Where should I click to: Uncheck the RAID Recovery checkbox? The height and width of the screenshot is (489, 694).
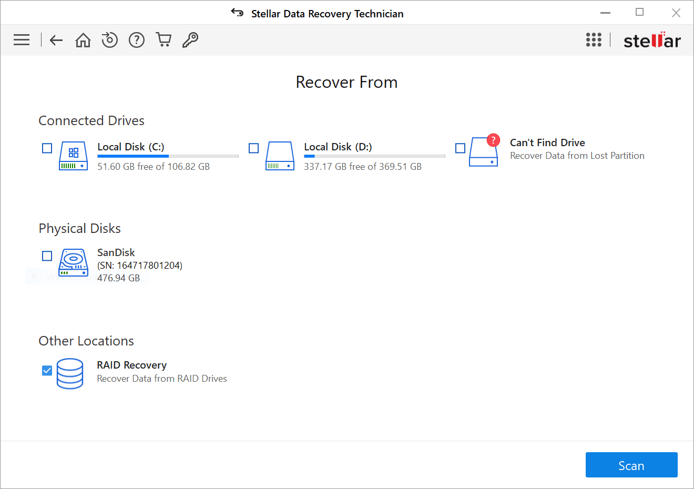pyautogui.click(x=47, y=371)
